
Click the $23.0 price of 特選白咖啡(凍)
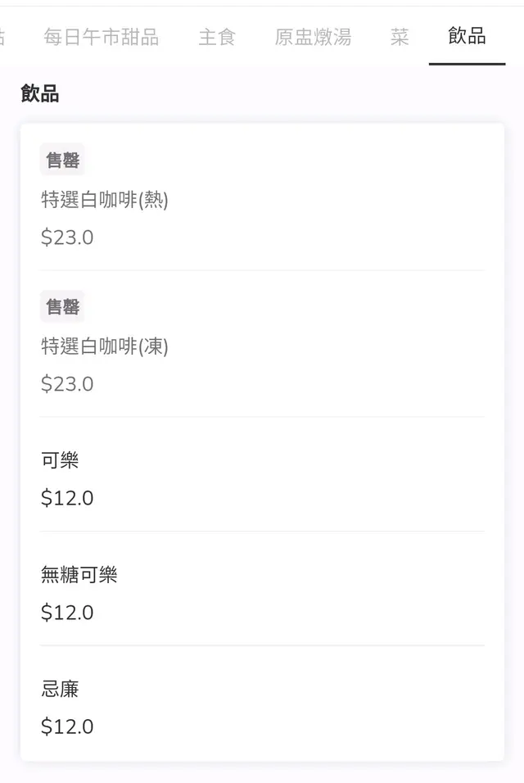(x=67, y=383)
